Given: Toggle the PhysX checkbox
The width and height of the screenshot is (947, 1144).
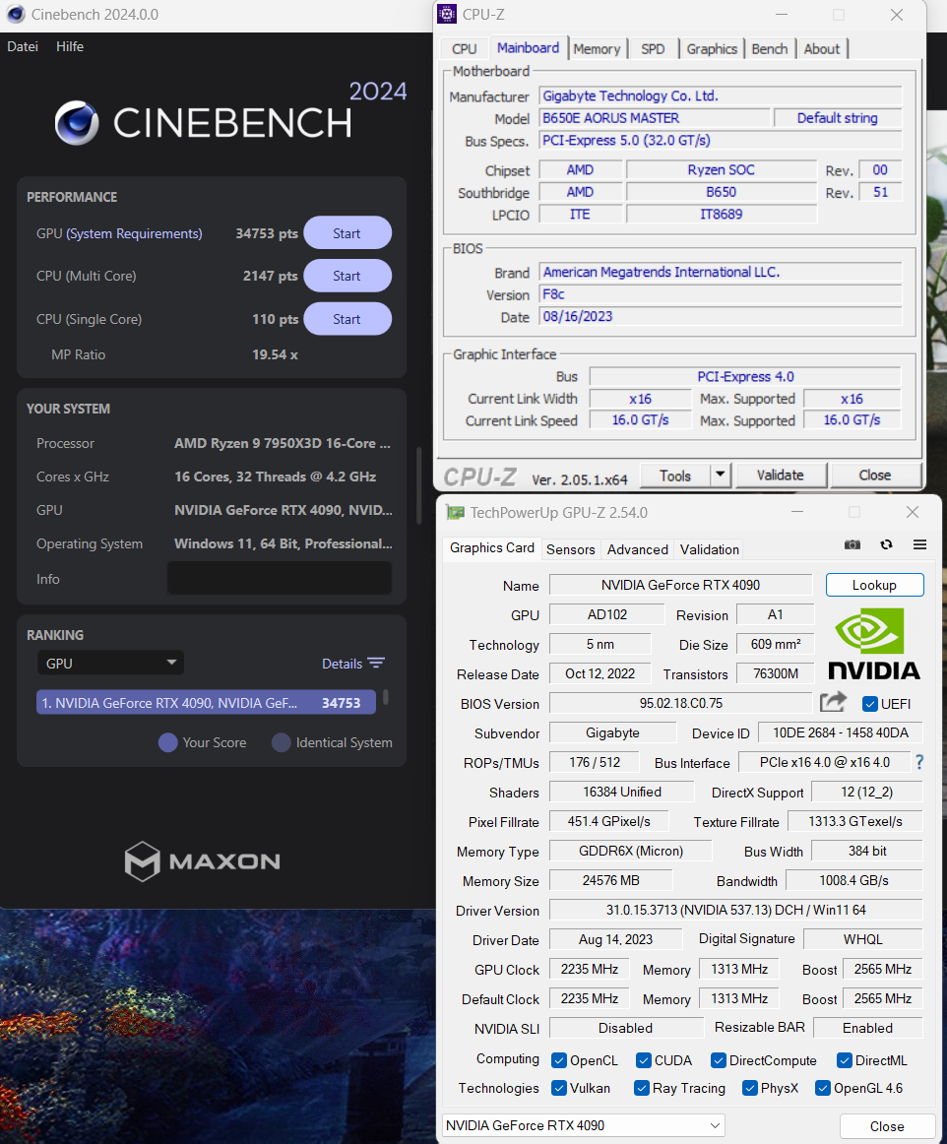Looking at the screenshot, I should (749, 1088).
